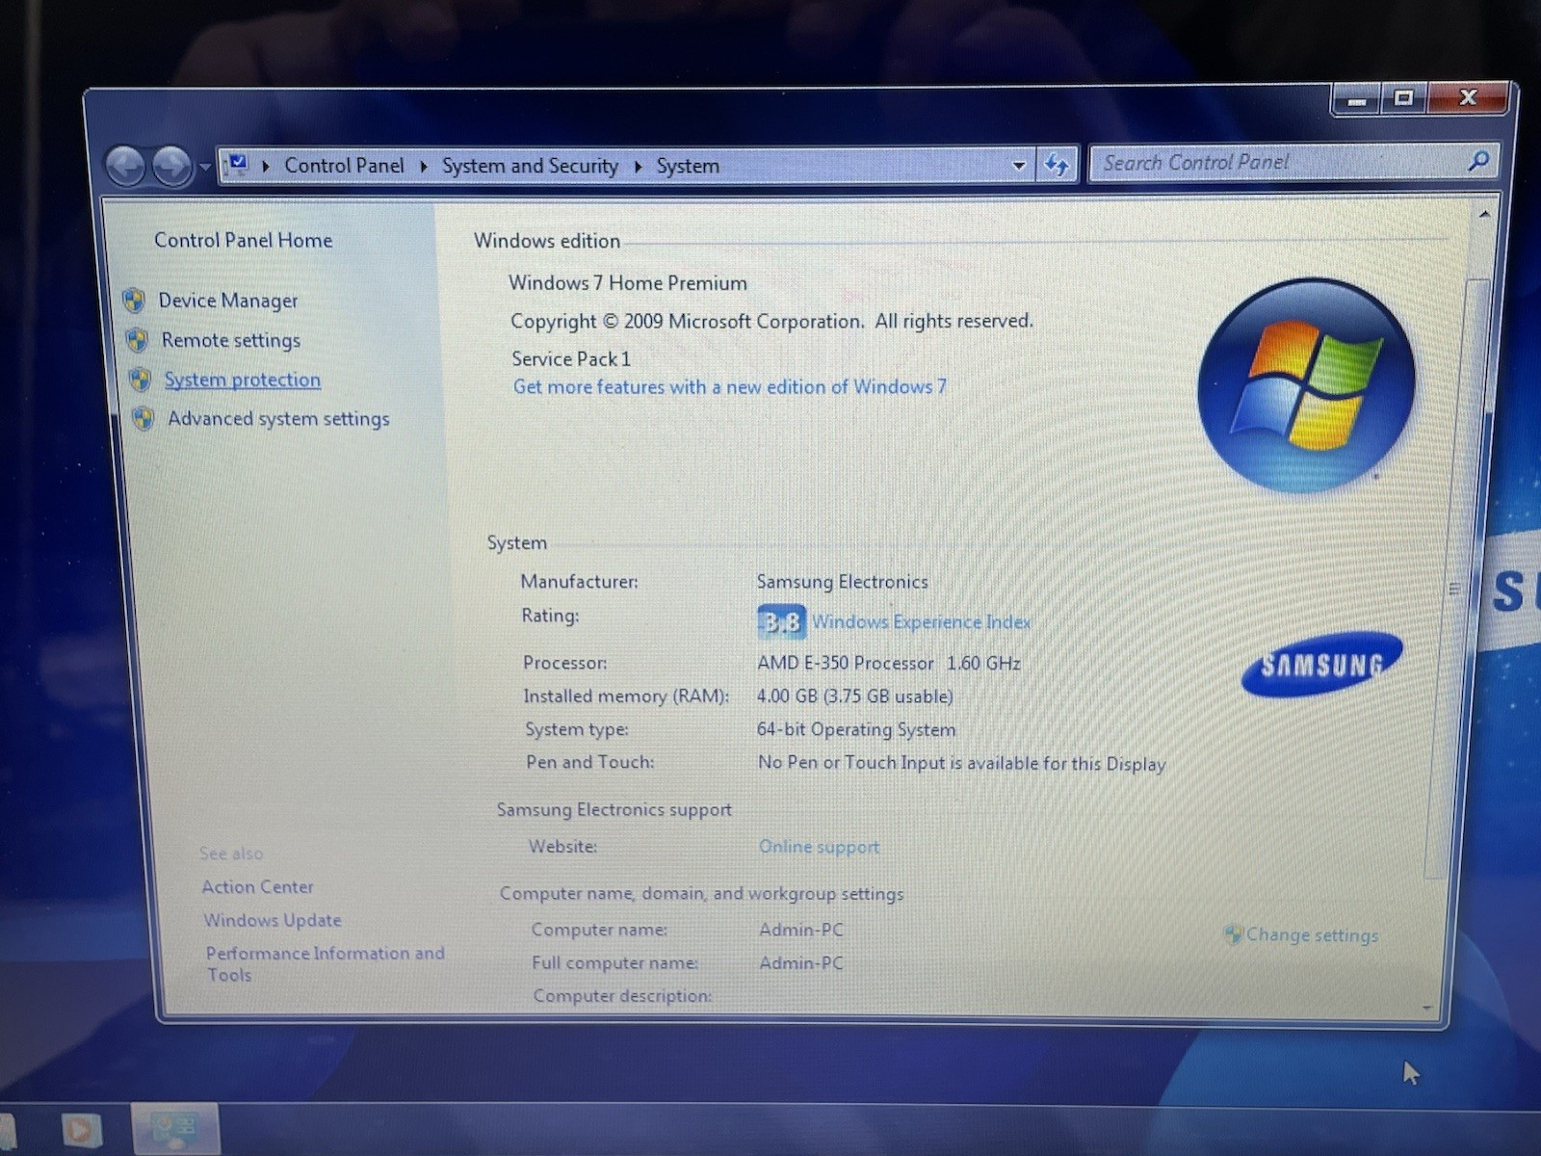Open Performance Information and Tools link
Screen dimensions: 1541x1156
325,963
